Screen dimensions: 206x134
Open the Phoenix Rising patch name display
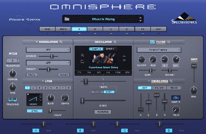(x=103, y=19)
